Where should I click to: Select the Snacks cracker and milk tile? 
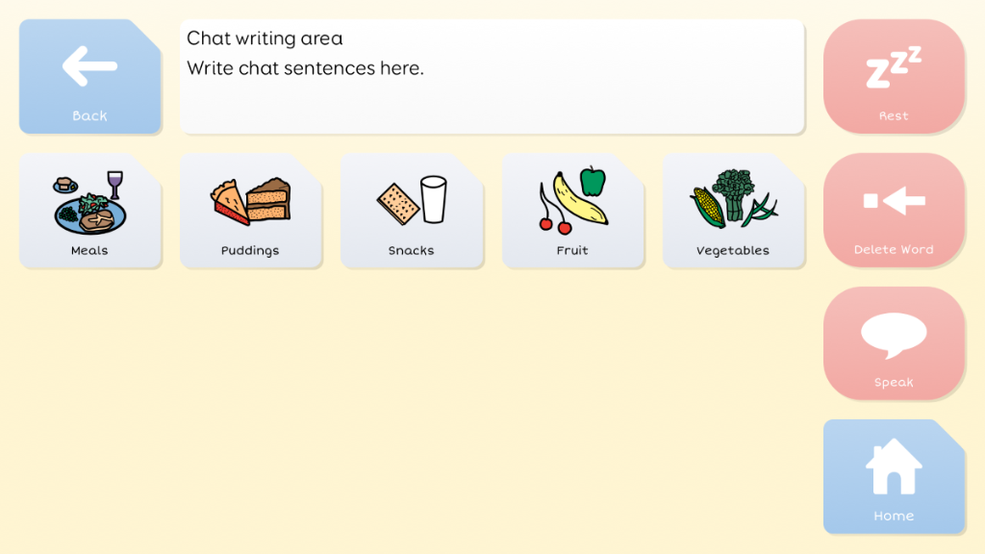pyautogui.click(x=412, y=211)
